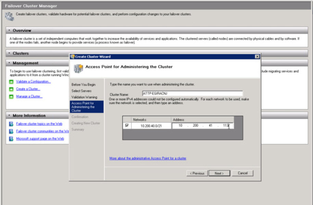Screen dimensions: 313x205
Task: Click the help icon beside Failover cluster communities
Action: (11, 131)
